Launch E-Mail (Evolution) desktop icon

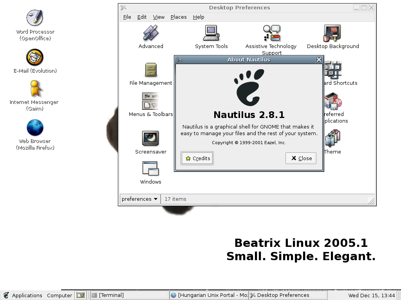point(35,57)
